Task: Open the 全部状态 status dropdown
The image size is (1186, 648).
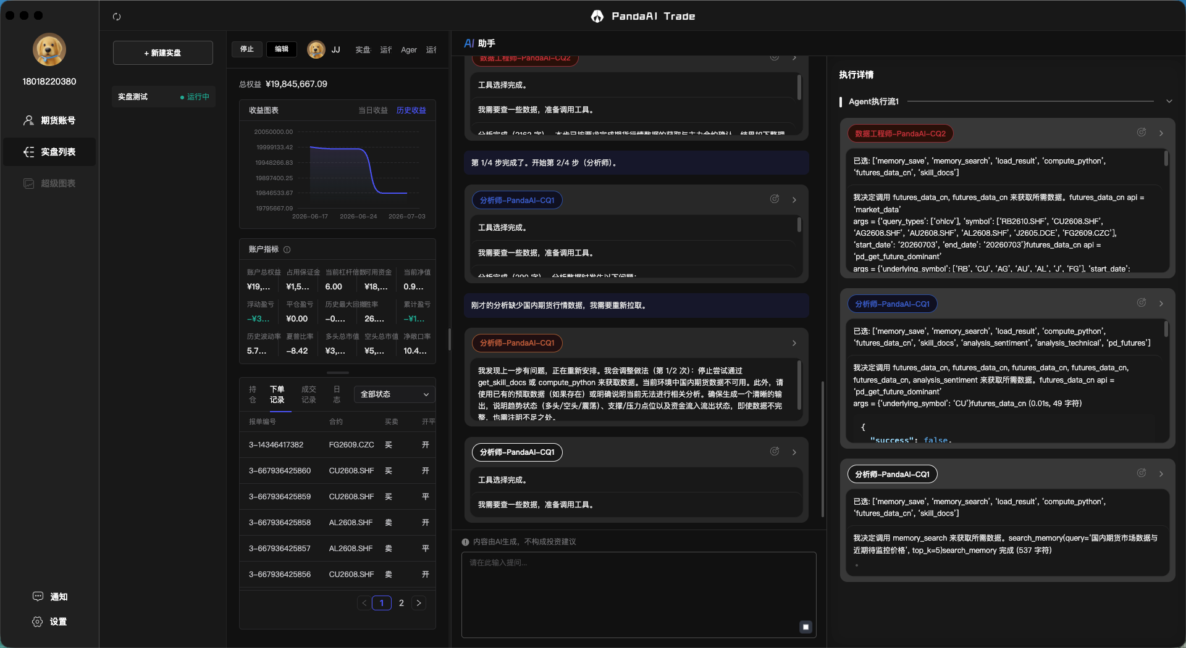Action: 394,394
